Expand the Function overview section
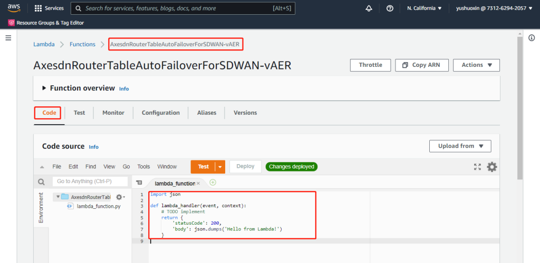The image size is (540, 263). click(x=44, y=88)
